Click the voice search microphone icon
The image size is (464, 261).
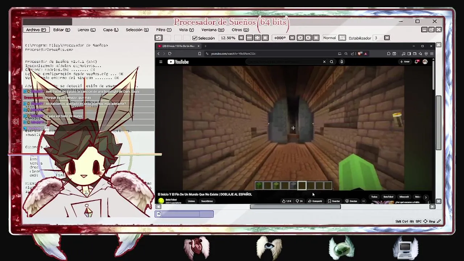(x=341, y=62)
